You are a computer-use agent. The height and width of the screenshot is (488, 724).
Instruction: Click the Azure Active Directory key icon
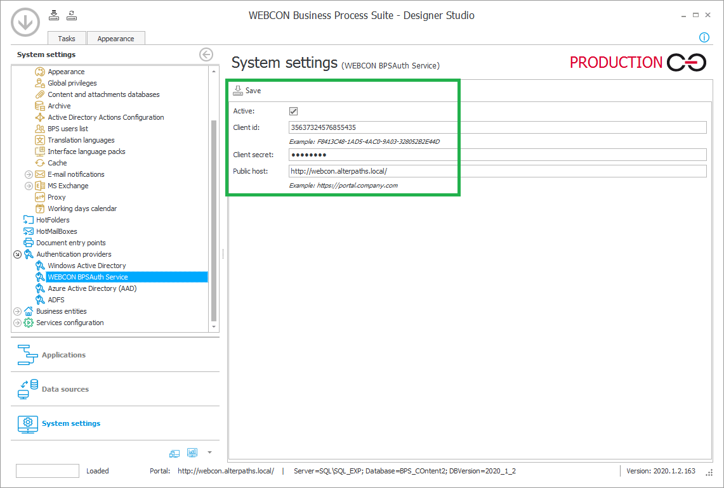[40, 288]
